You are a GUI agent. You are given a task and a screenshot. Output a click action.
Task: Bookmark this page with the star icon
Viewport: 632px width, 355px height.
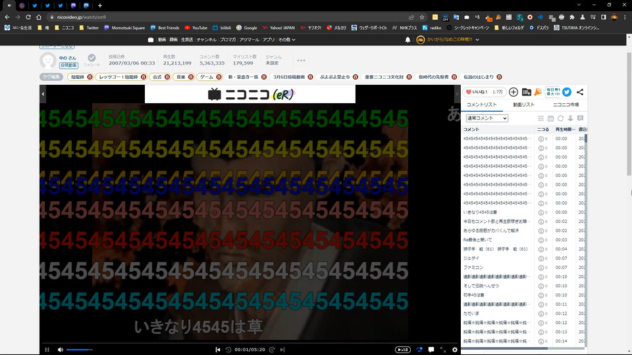422,17
